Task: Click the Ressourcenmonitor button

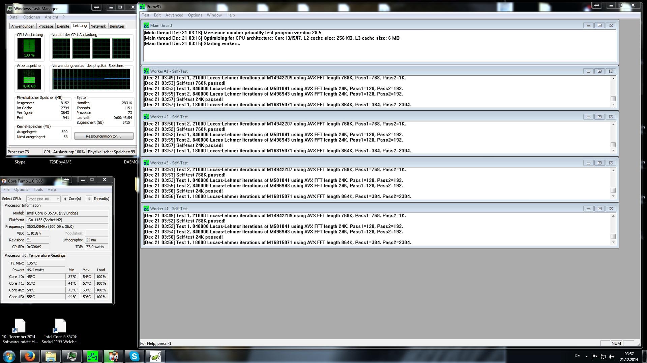Action: pos(104,136)
